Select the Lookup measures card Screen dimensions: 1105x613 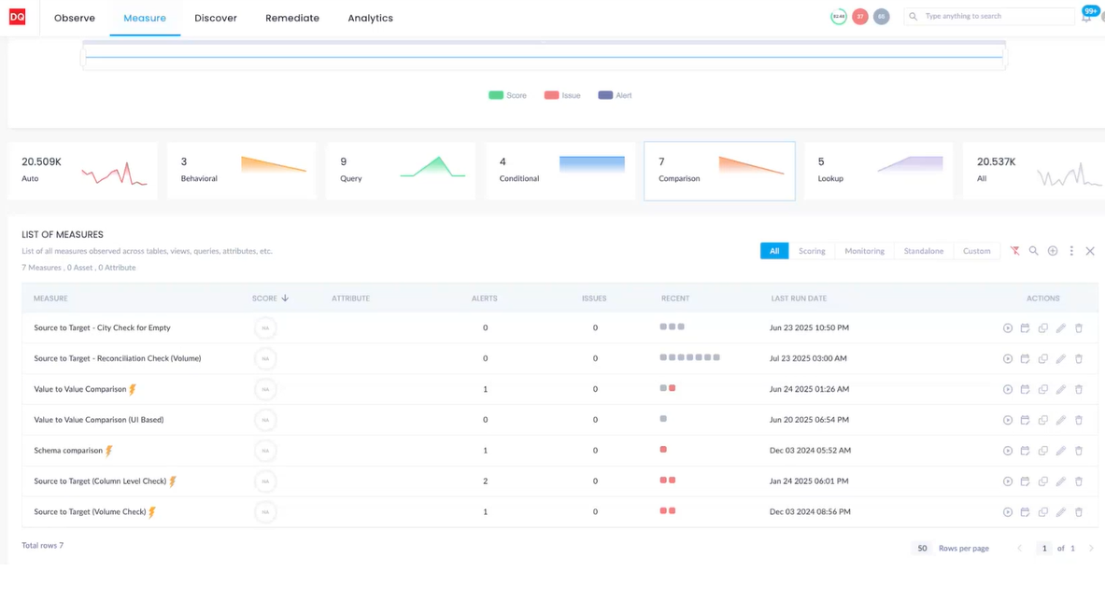click(x=879, y=171)
